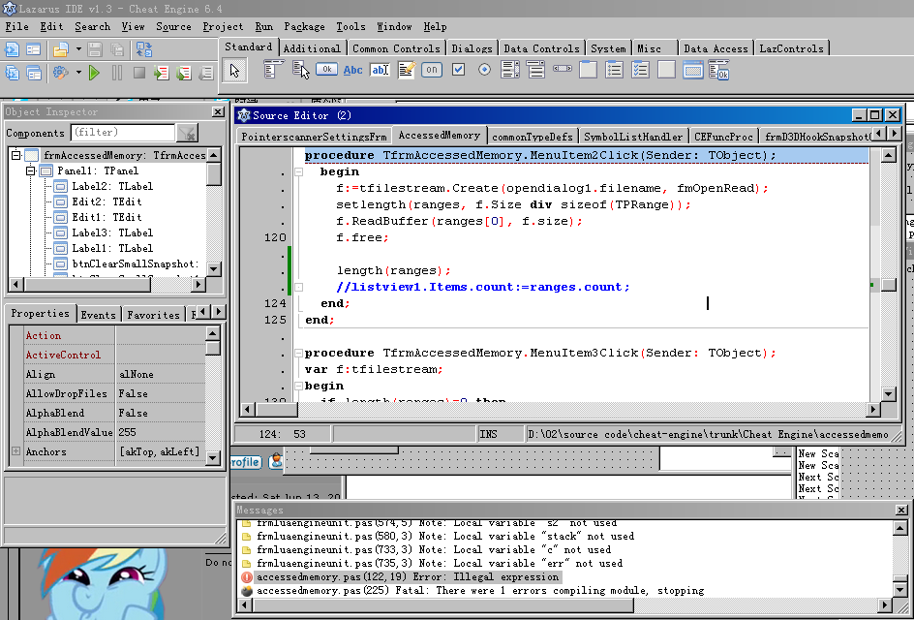Select the TToggleBox 'on' palette component
Screen dimensions: 914x620
click(x=432, y=70)
